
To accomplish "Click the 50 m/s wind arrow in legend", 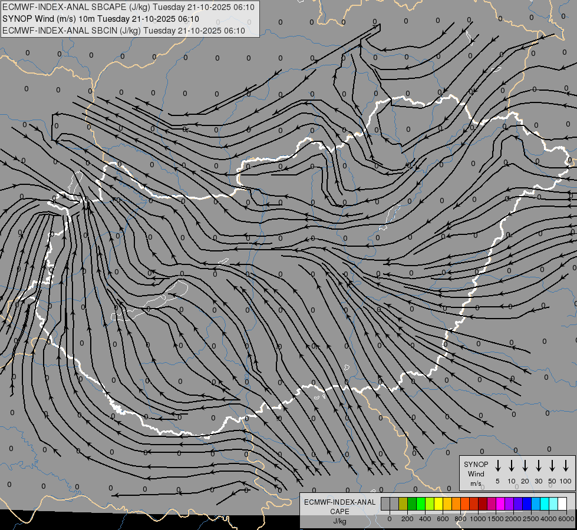I will pos(552,466).
